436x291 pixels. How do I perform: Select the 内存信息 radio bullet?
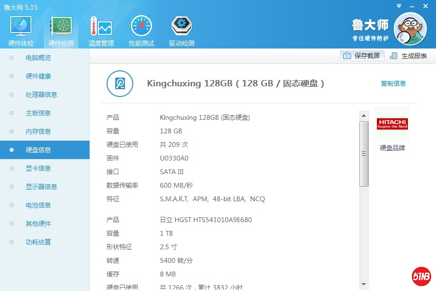pos(12,131)
